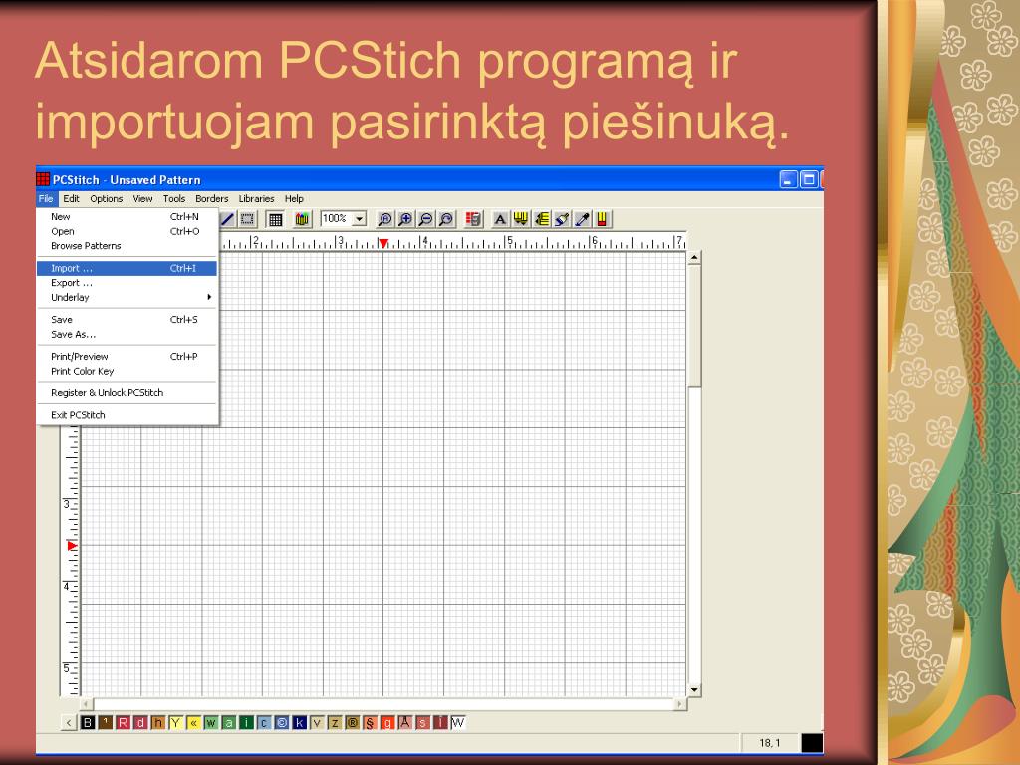Select the paint brush fill tool
Viewport: 1020px width, 765px height.
click(x=562, y=219)
